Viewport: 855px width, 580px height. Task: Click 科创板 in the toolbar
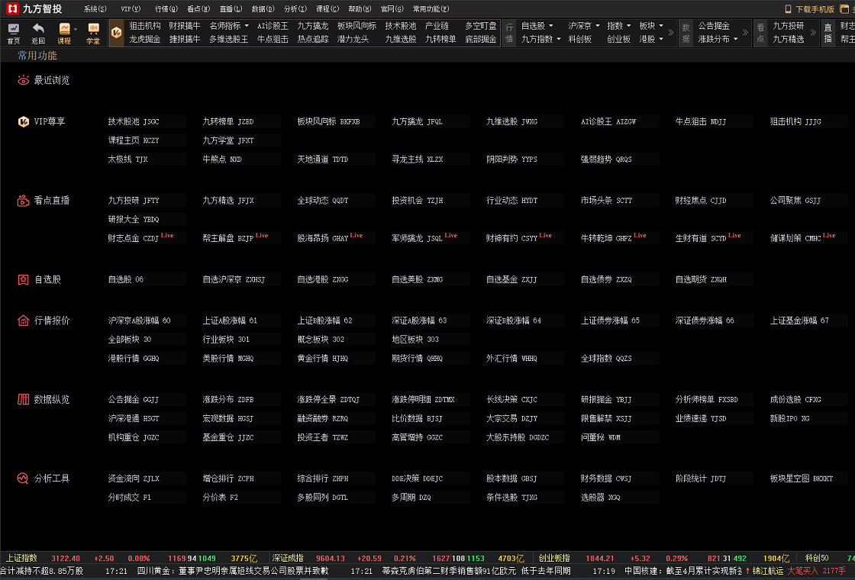tap(579, 39)
